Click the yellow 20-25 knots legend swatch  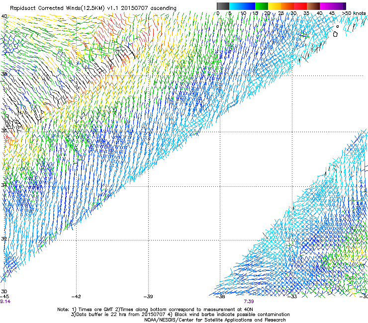pyautogui.click(x=275, y=6)
